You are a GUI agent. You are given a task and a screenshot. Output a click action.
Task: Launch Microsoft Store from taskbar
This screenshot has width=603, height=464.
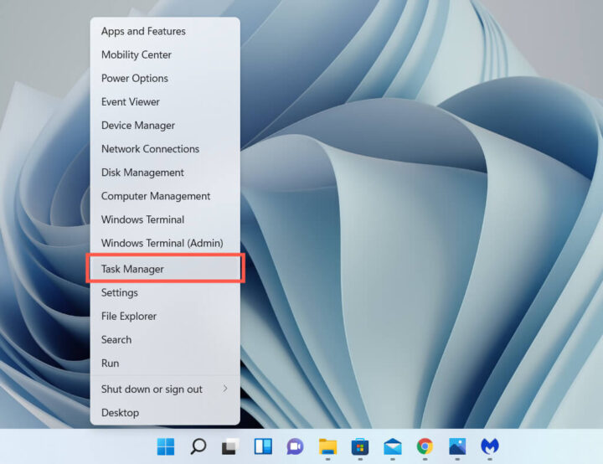coord(360,446)
